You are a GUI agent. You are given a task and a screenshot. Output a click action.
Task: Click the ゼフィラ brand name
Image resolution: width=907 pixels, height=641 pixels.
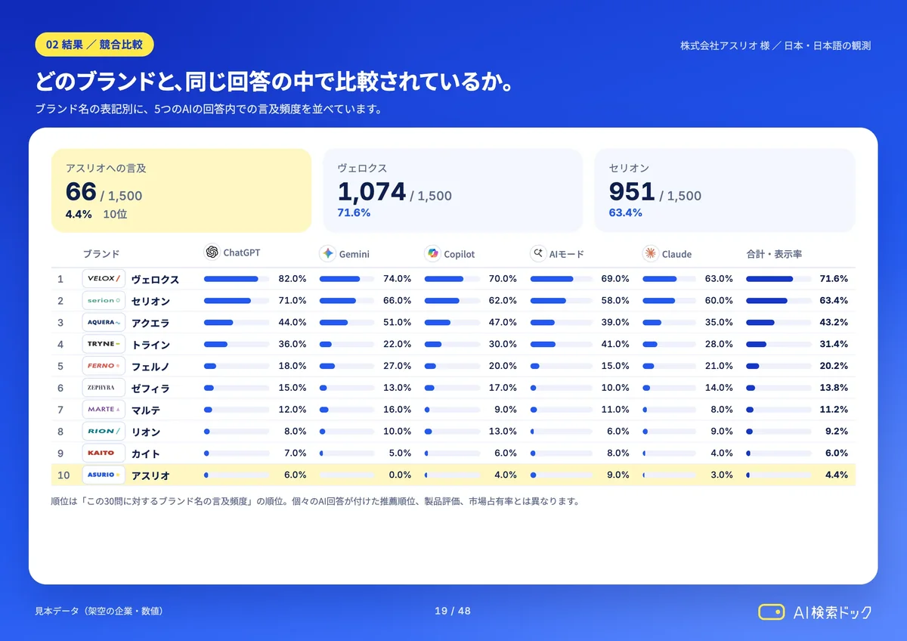point(150,389)
